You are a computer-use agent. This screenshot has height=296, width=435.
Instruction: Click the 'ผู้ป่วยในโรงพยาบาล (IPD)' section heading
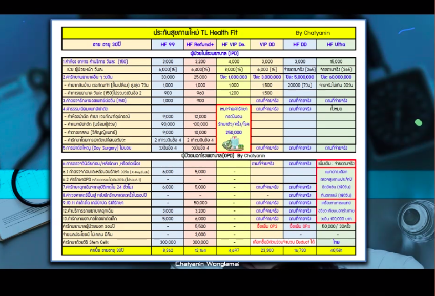click(215, 53)
